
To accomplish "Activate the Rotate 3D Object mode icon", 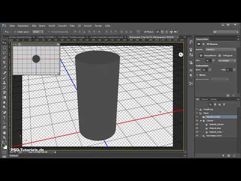I will 158,32.
